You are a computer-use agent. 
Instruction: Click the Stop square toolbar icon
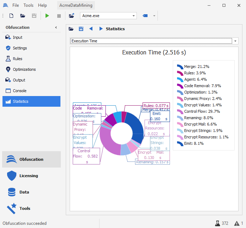click(x=59, y=16)
